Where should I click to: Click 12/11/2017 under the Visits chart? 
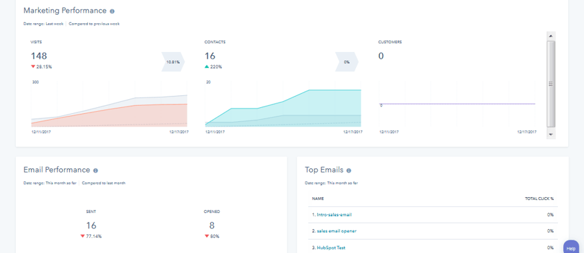[41, 132]
